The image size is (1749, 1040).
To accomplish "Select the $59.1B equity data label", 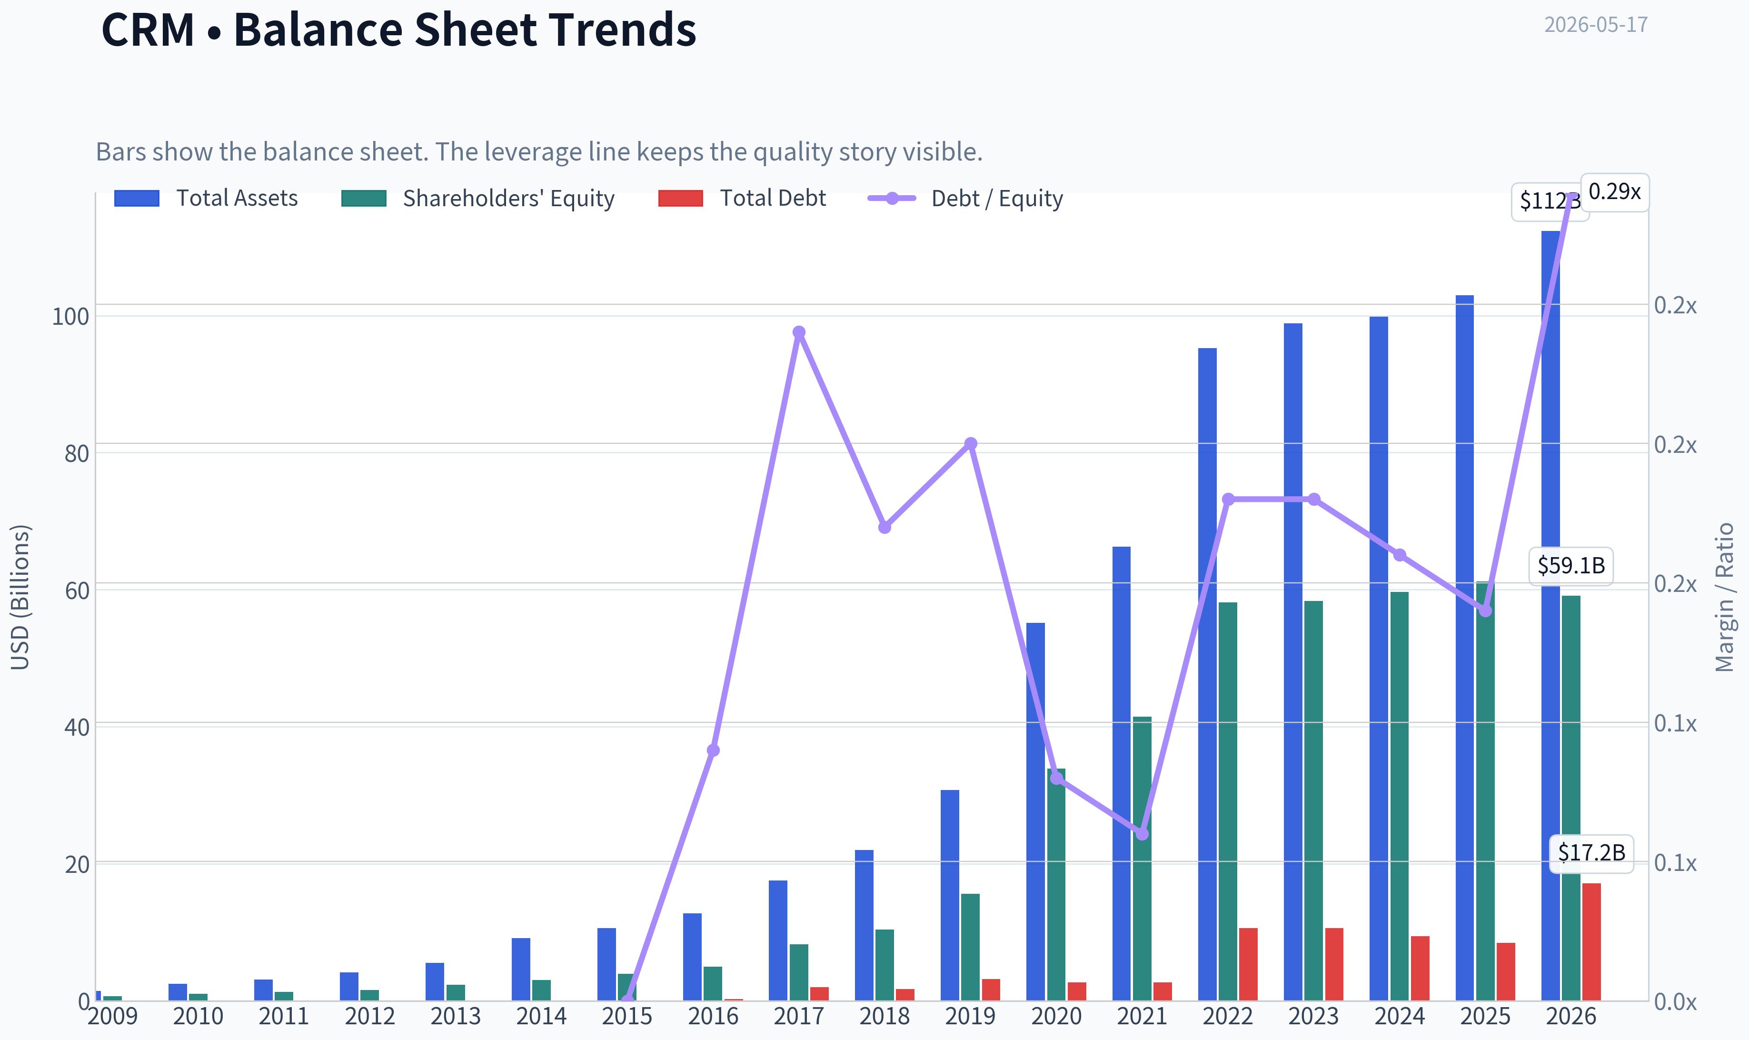I will tap(1570, 566).
